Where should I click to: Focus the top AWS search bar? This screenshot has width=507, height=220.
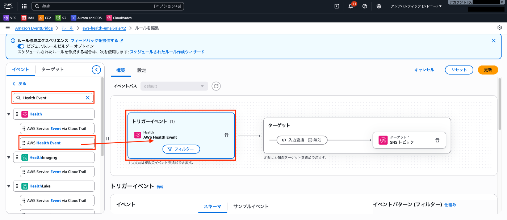tap(108, 6)
